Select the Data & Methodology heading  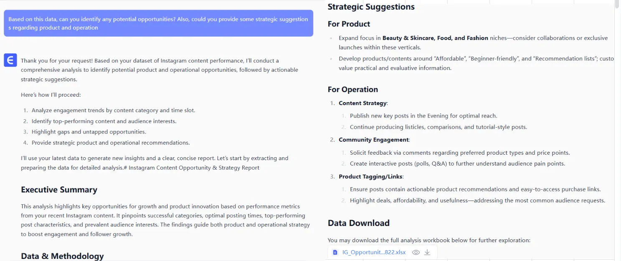(x=62, y=256)
